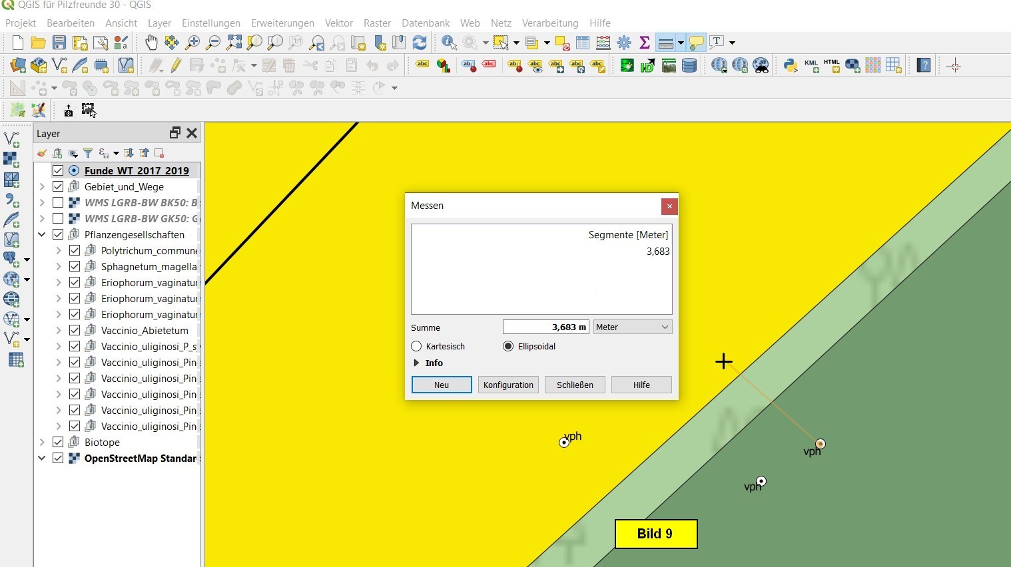Open the attribute table icon
The height and width of the screenshot is (567, 1011).
(583, 43)
